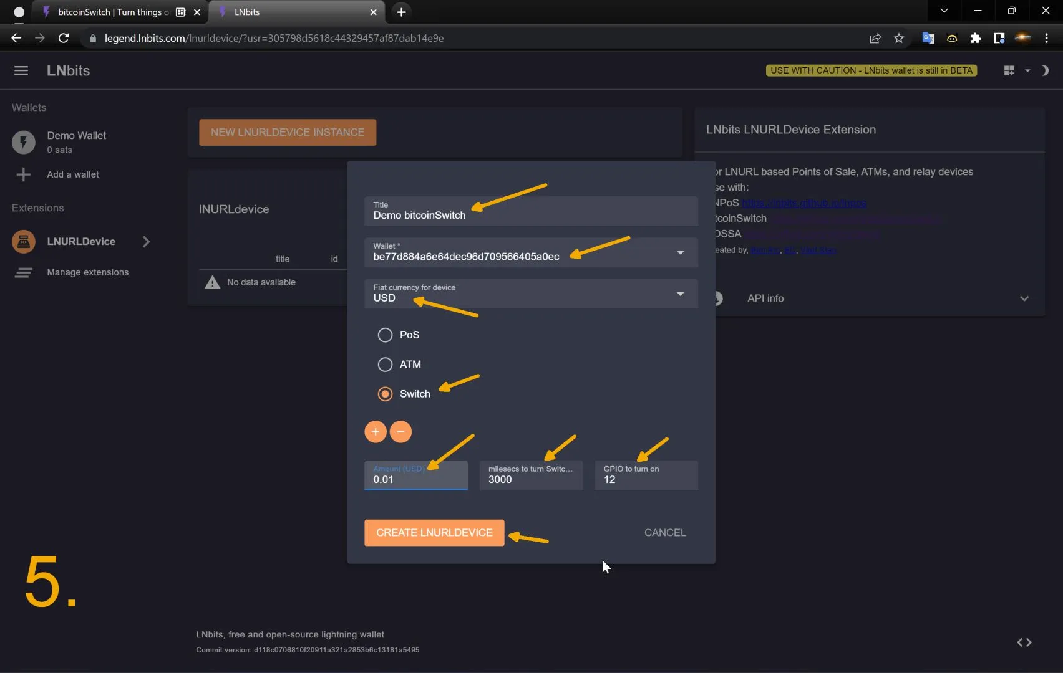This screenshot has height=673, width=1063.
Task: Select the PoS radio button
Action: 385,335
